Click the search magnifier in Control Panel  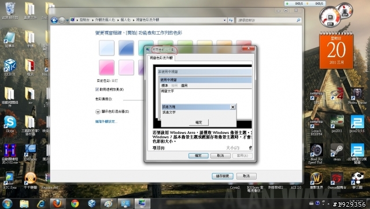pyautogui.click(x=298, y=20)
